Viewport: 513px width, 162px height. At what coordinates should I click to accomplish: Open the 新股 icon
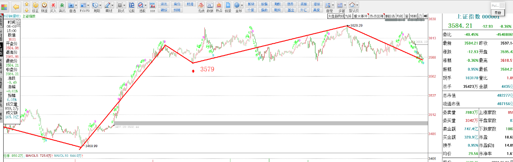228,6
